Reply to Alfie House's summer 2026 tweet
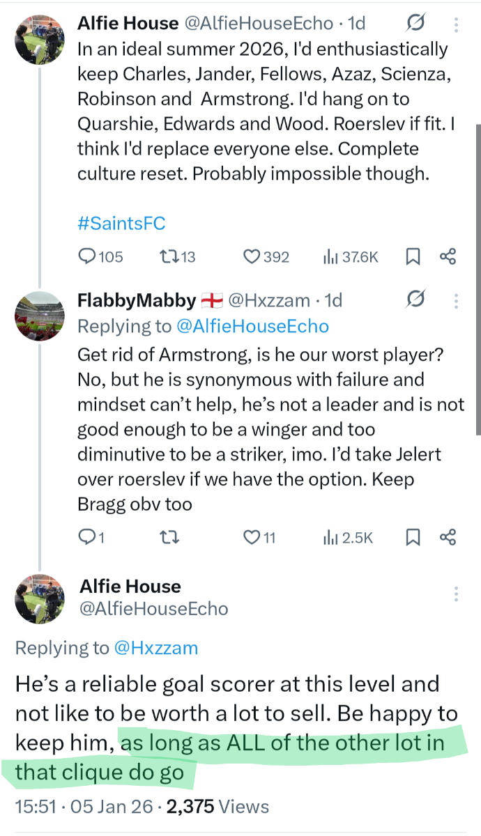The image size is (481, 836). 86,257
